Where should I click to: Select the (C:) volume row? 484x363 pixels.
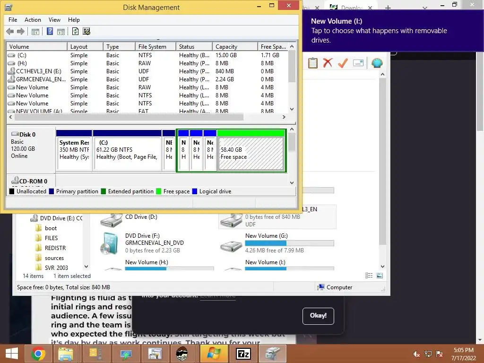pos(147,55)
